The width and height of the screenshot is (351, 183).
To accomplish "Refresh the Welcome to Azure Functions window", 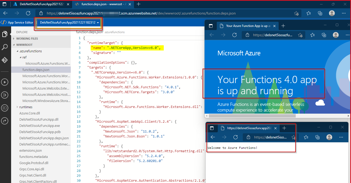I will [x=236, y=137].
